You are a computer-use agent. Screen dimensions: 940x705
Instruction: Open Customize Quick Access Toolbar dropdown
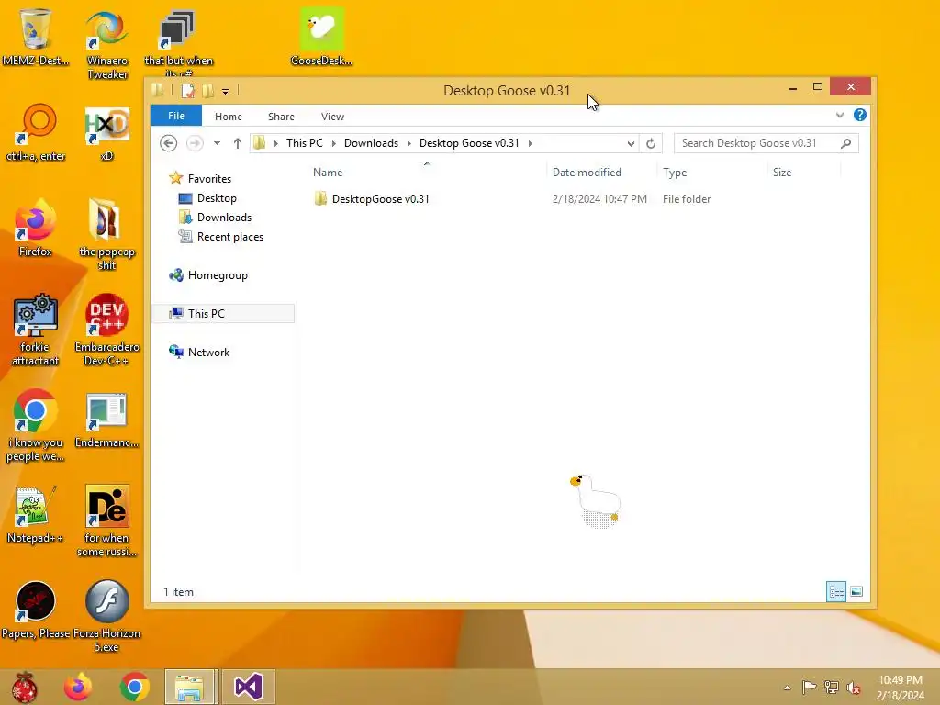tap(226, 91)
